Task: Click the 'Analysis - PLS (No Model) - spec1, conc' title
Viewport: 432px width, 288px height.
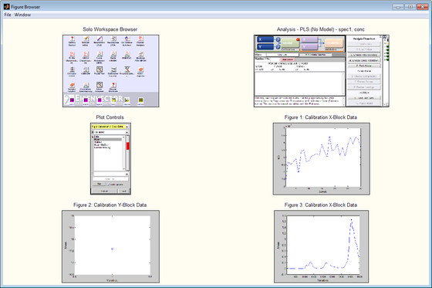Action: click(x=321, y=29)
